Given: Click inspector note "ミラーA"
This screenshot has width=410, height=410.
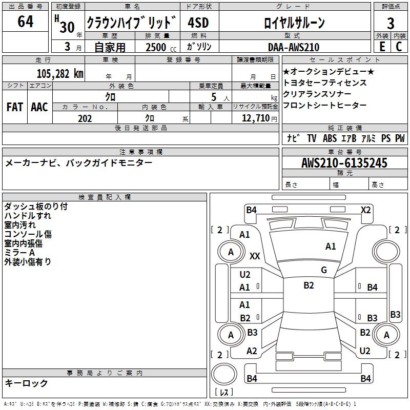Looking at the screenshot, I should pyautogui.click(x=19, y=252).
